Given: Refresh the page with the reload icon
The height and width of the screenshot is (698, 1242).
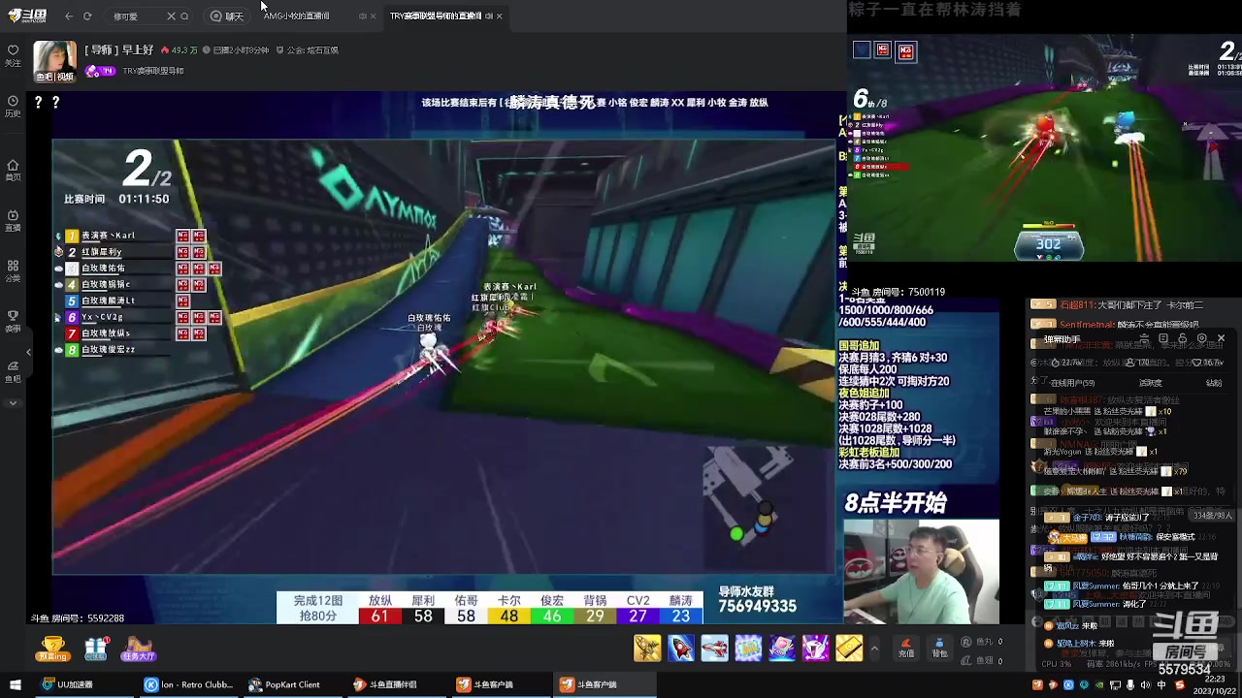Looking at the screenshot, I should tap(87, 16).
